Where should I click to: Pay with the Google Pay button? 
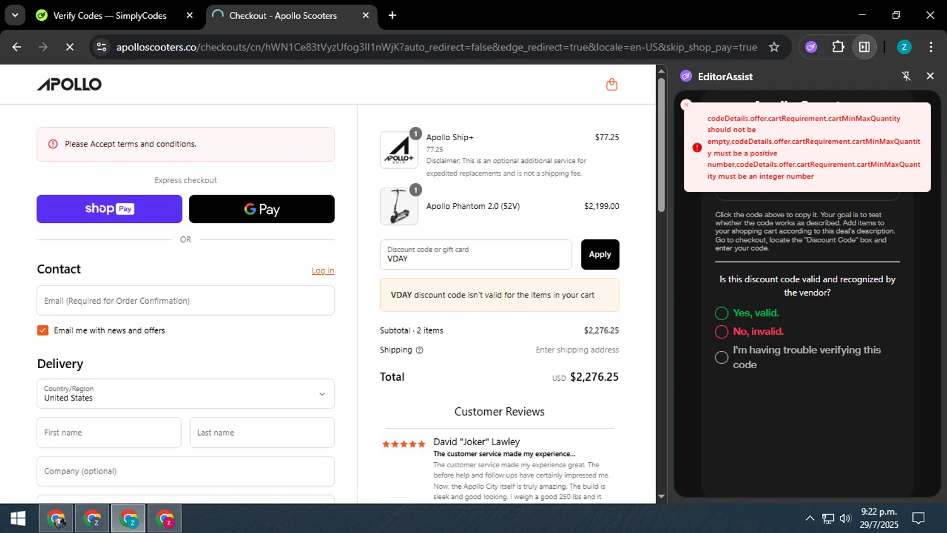[261, 209]
